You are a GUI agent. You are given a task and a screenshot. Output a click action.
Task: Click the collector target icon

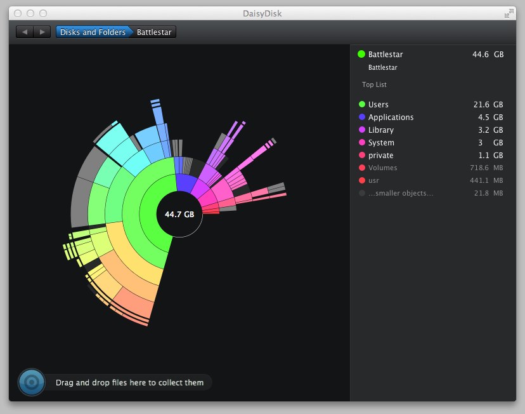pos(32,382)
